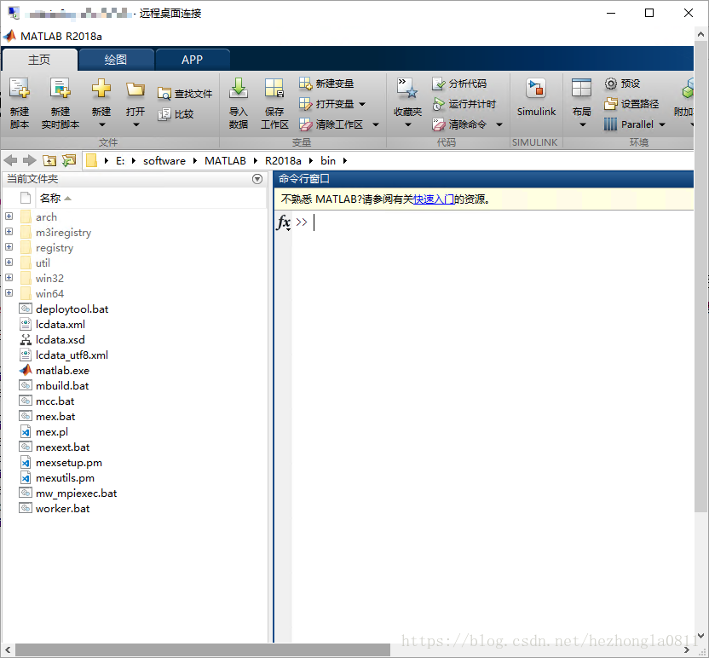
Task: Click Analyze Code (分析代码)
Action: (459, 84)
